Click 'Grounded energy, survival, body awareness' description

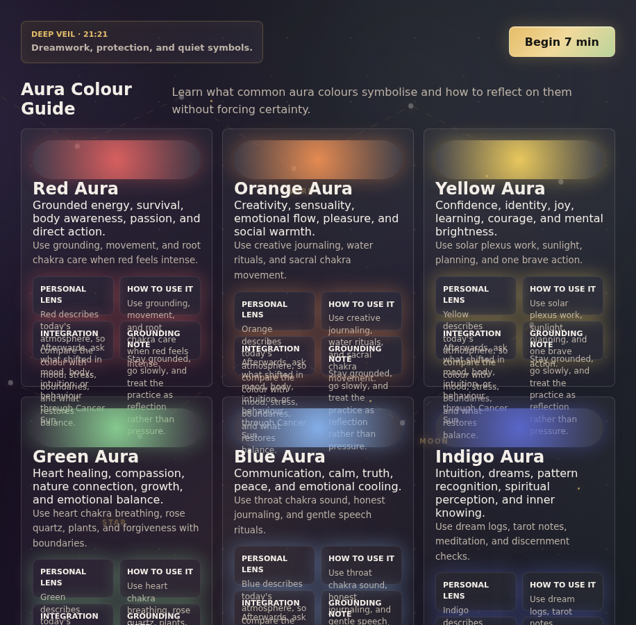[117, 218]
